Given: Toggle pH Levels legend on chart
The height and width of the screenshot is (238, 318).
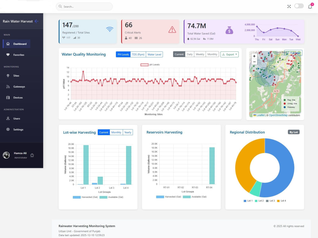Looking at the screenshot, I should tap(150, 64).
